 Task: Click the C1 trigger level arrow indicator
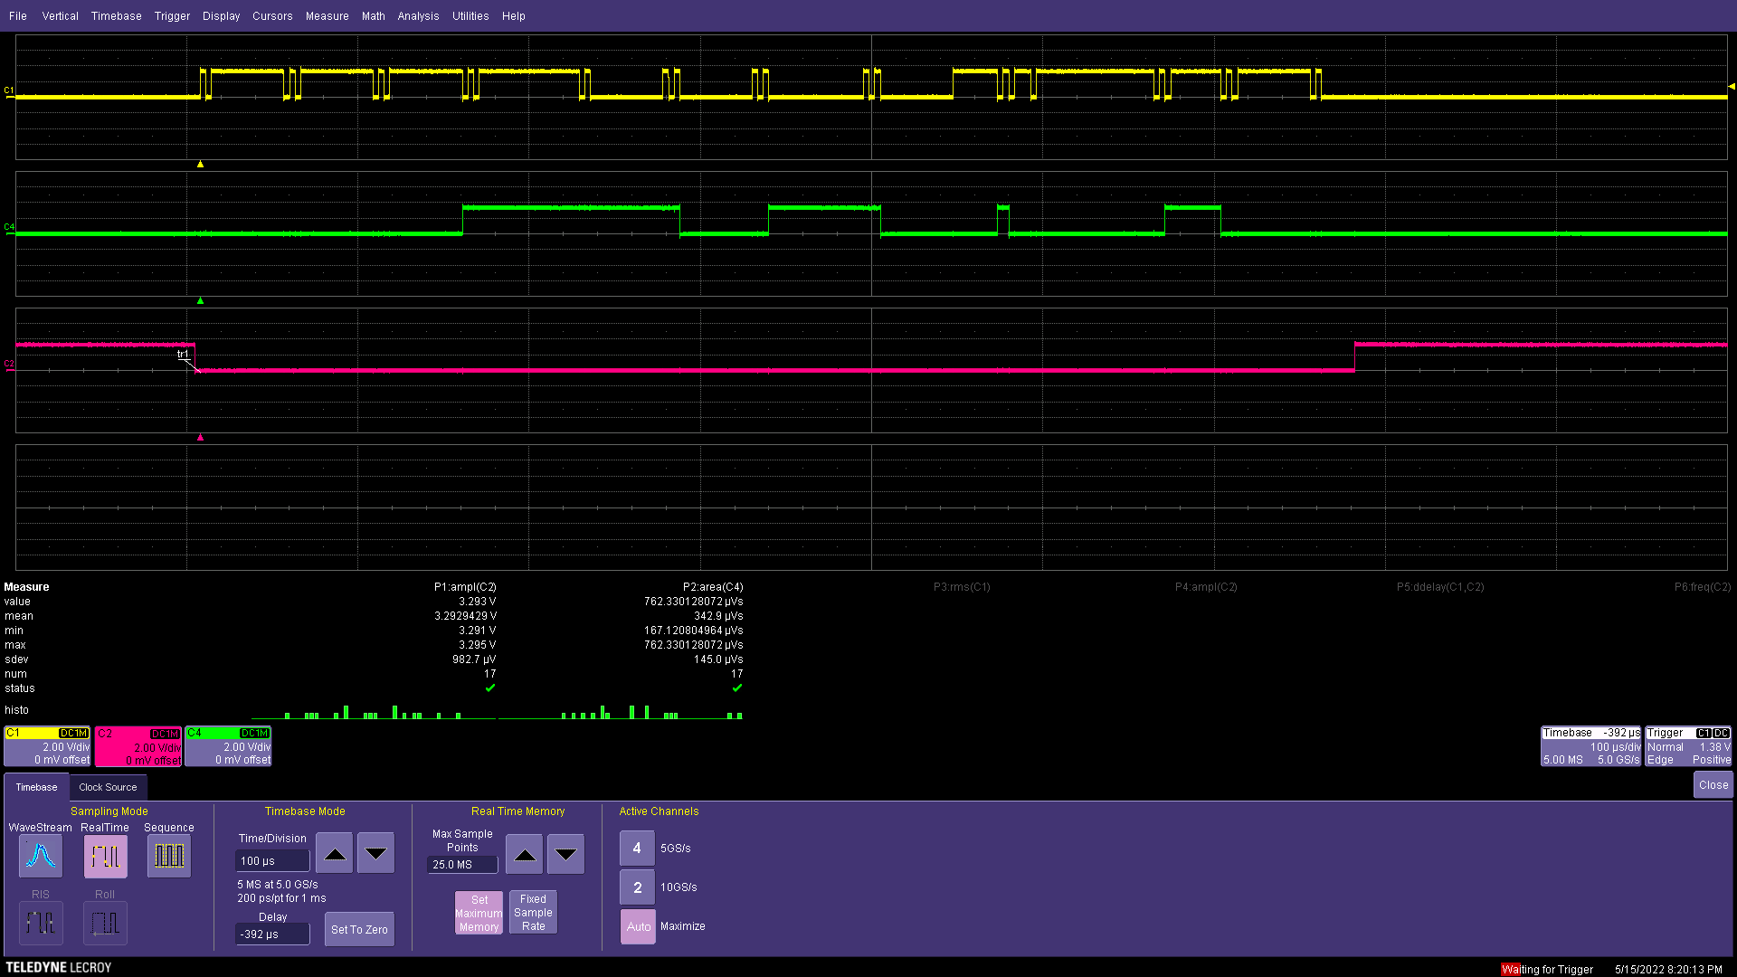[1732, 87]
